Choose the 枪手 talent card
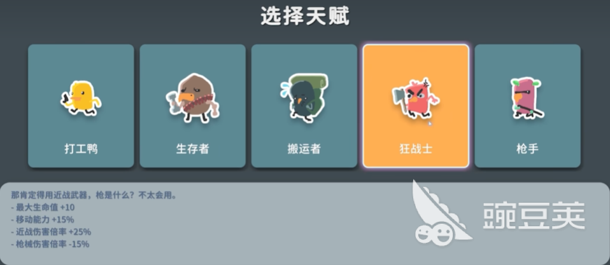This screenshot has width=610, height=265. (527, 106)
